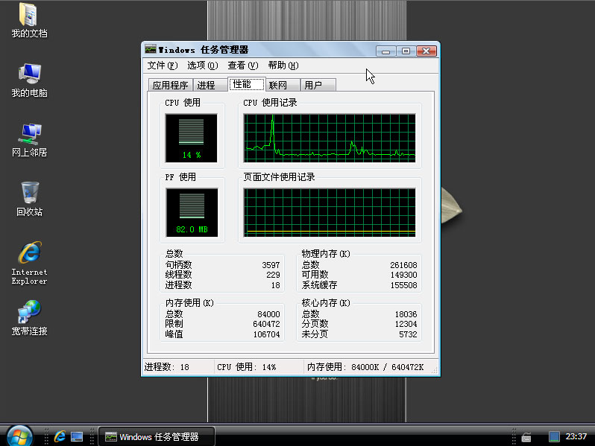
Task: Open the 帮助(H) menu
Action: click(x=283, y=66)
